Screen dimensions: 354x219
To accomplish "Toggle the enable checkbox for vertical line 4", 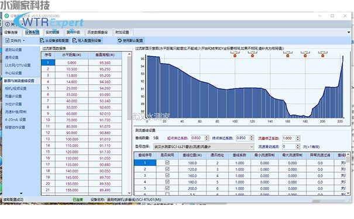I will click(x=167, y=182).
